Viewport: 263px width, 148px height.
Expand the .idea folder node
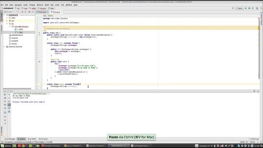click(x=7, y=18)
